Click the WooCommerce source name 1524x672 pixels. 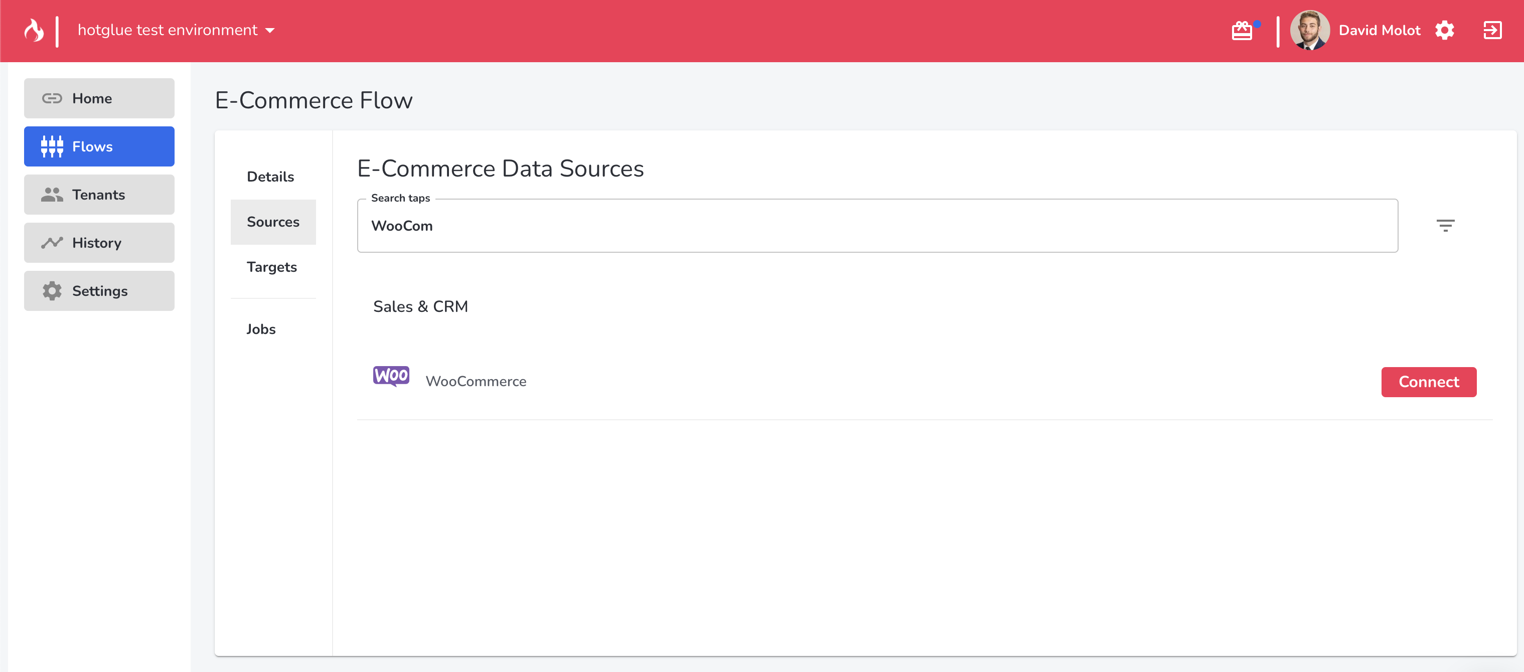click(476, 382)
